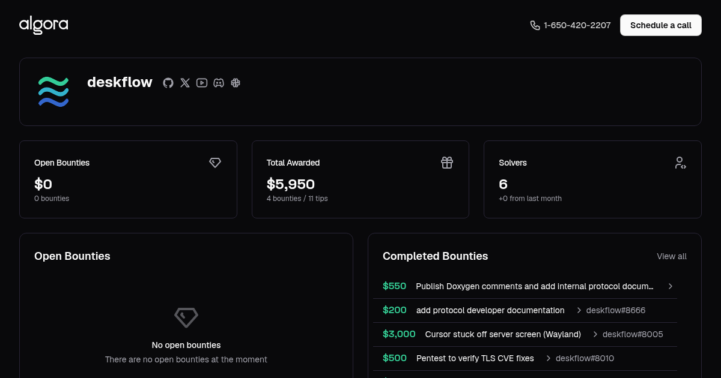Click the 4 bounties / 11 tips text
Image resolution: width=721 pixels, height=378 pixels.
pyautogui.click(x=297, y=199)
